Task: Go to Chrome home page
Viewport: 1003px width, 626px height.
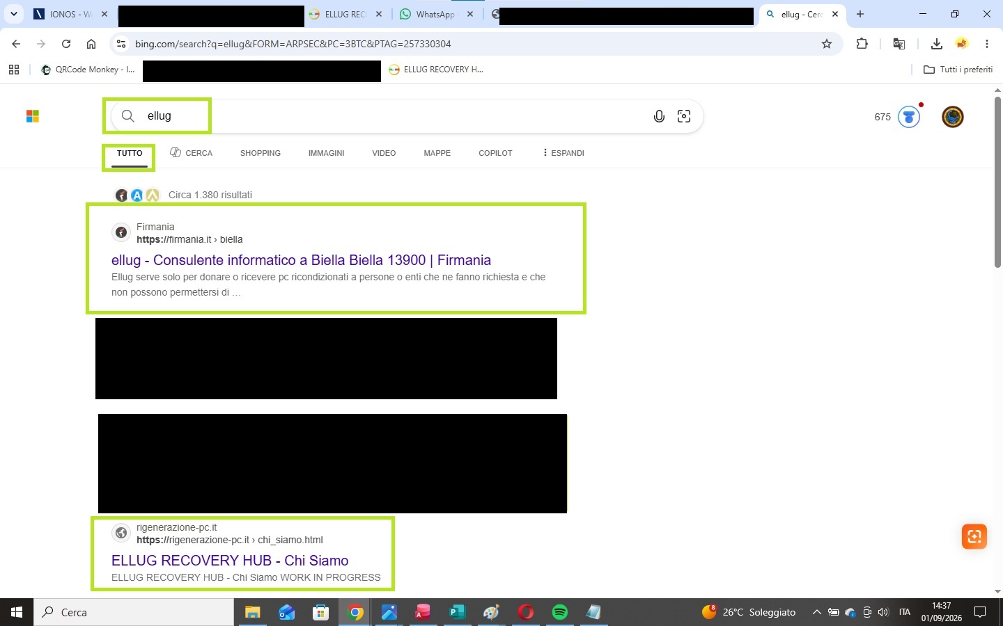Action: 91,44
